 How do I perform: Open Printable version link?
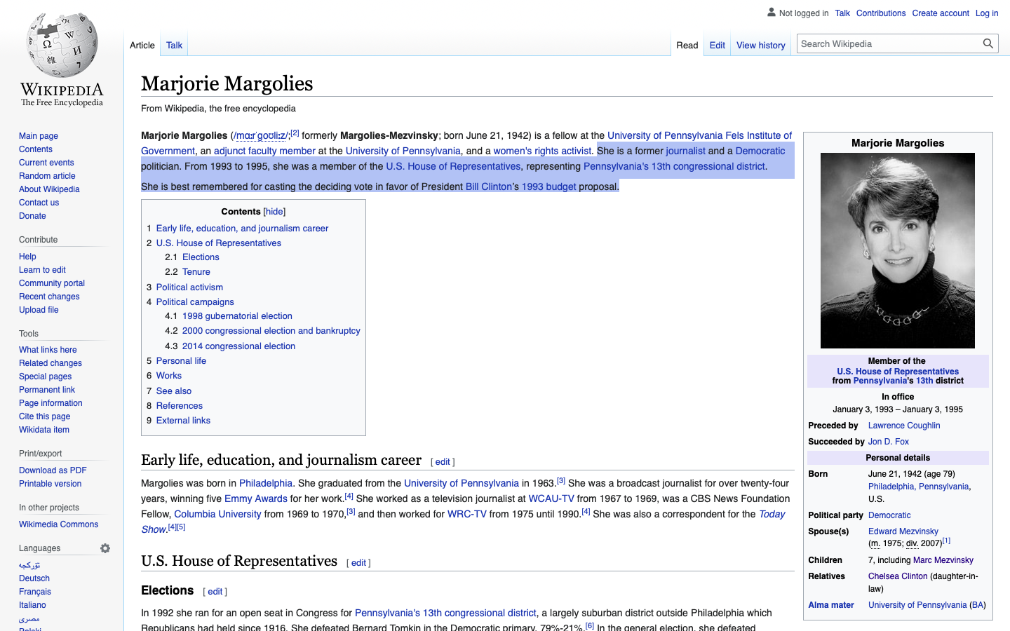tap(50, 484)
